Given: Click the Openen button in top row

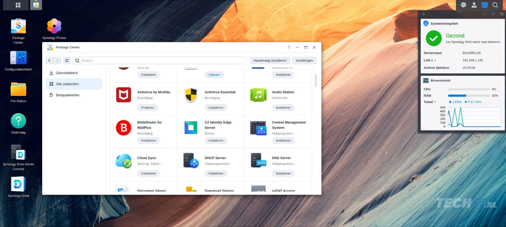Looking at the screenshot, I should pos(214,74).
